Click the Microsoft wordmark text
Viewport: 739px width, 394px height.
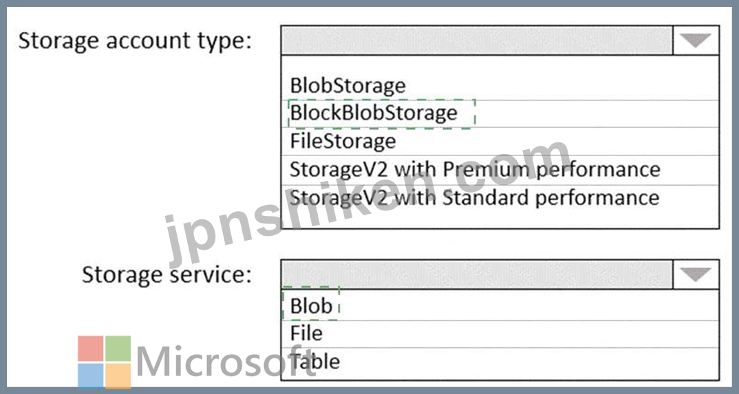(x=225, y=362)
